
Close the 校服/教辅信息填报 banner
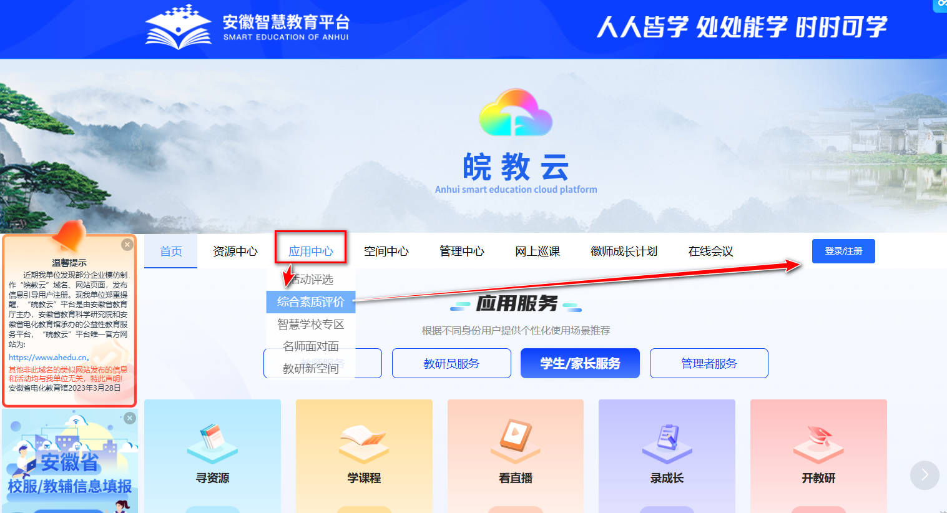tap(130, 418)
